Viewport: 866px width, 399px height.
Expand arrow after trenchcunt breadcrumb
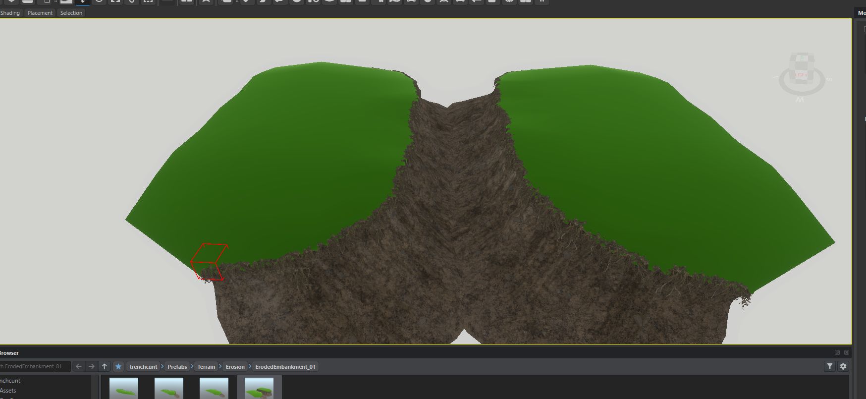click(162, 367)
